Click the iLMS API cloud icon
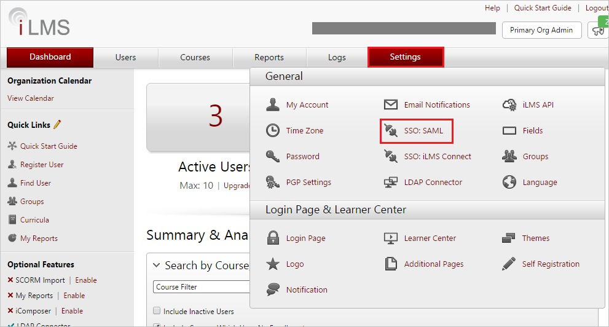609x327 pixels. click(509, 104)
